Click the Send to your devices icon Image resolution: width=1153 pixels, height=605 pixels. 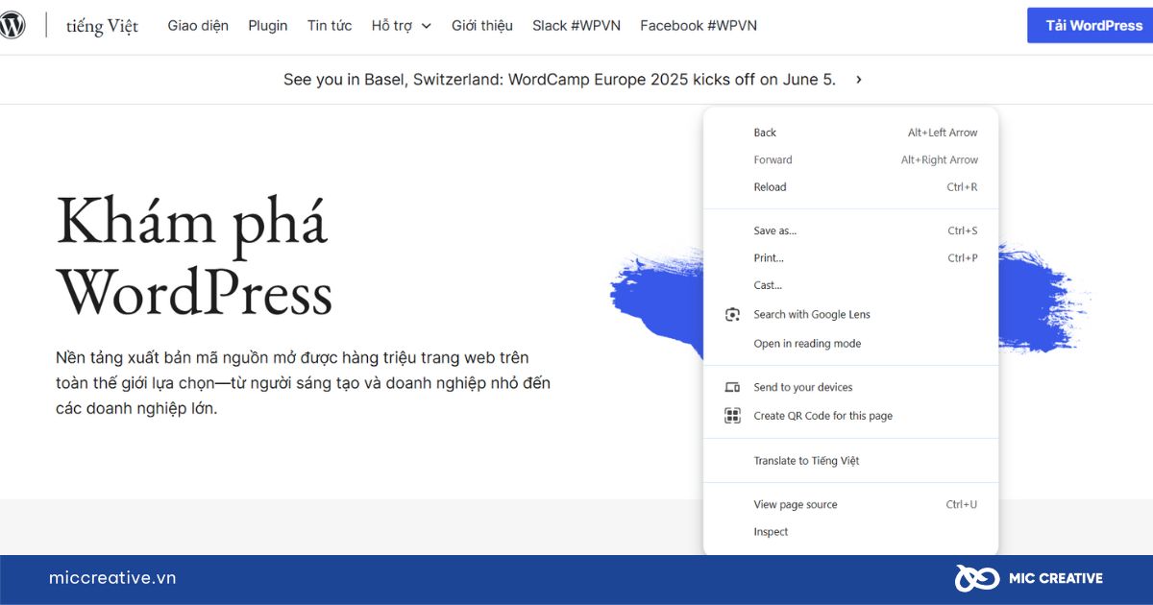[x=732, y=387]
